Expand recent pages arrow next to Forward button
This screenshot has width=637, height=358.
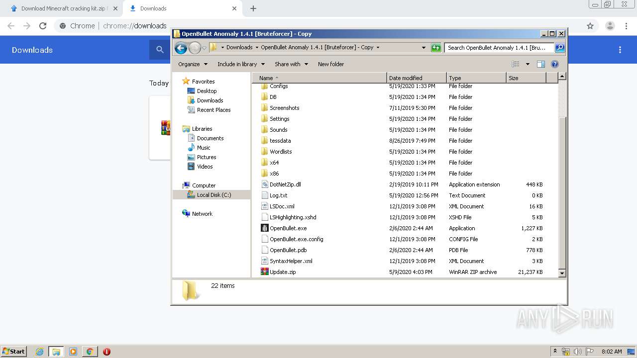204,48
